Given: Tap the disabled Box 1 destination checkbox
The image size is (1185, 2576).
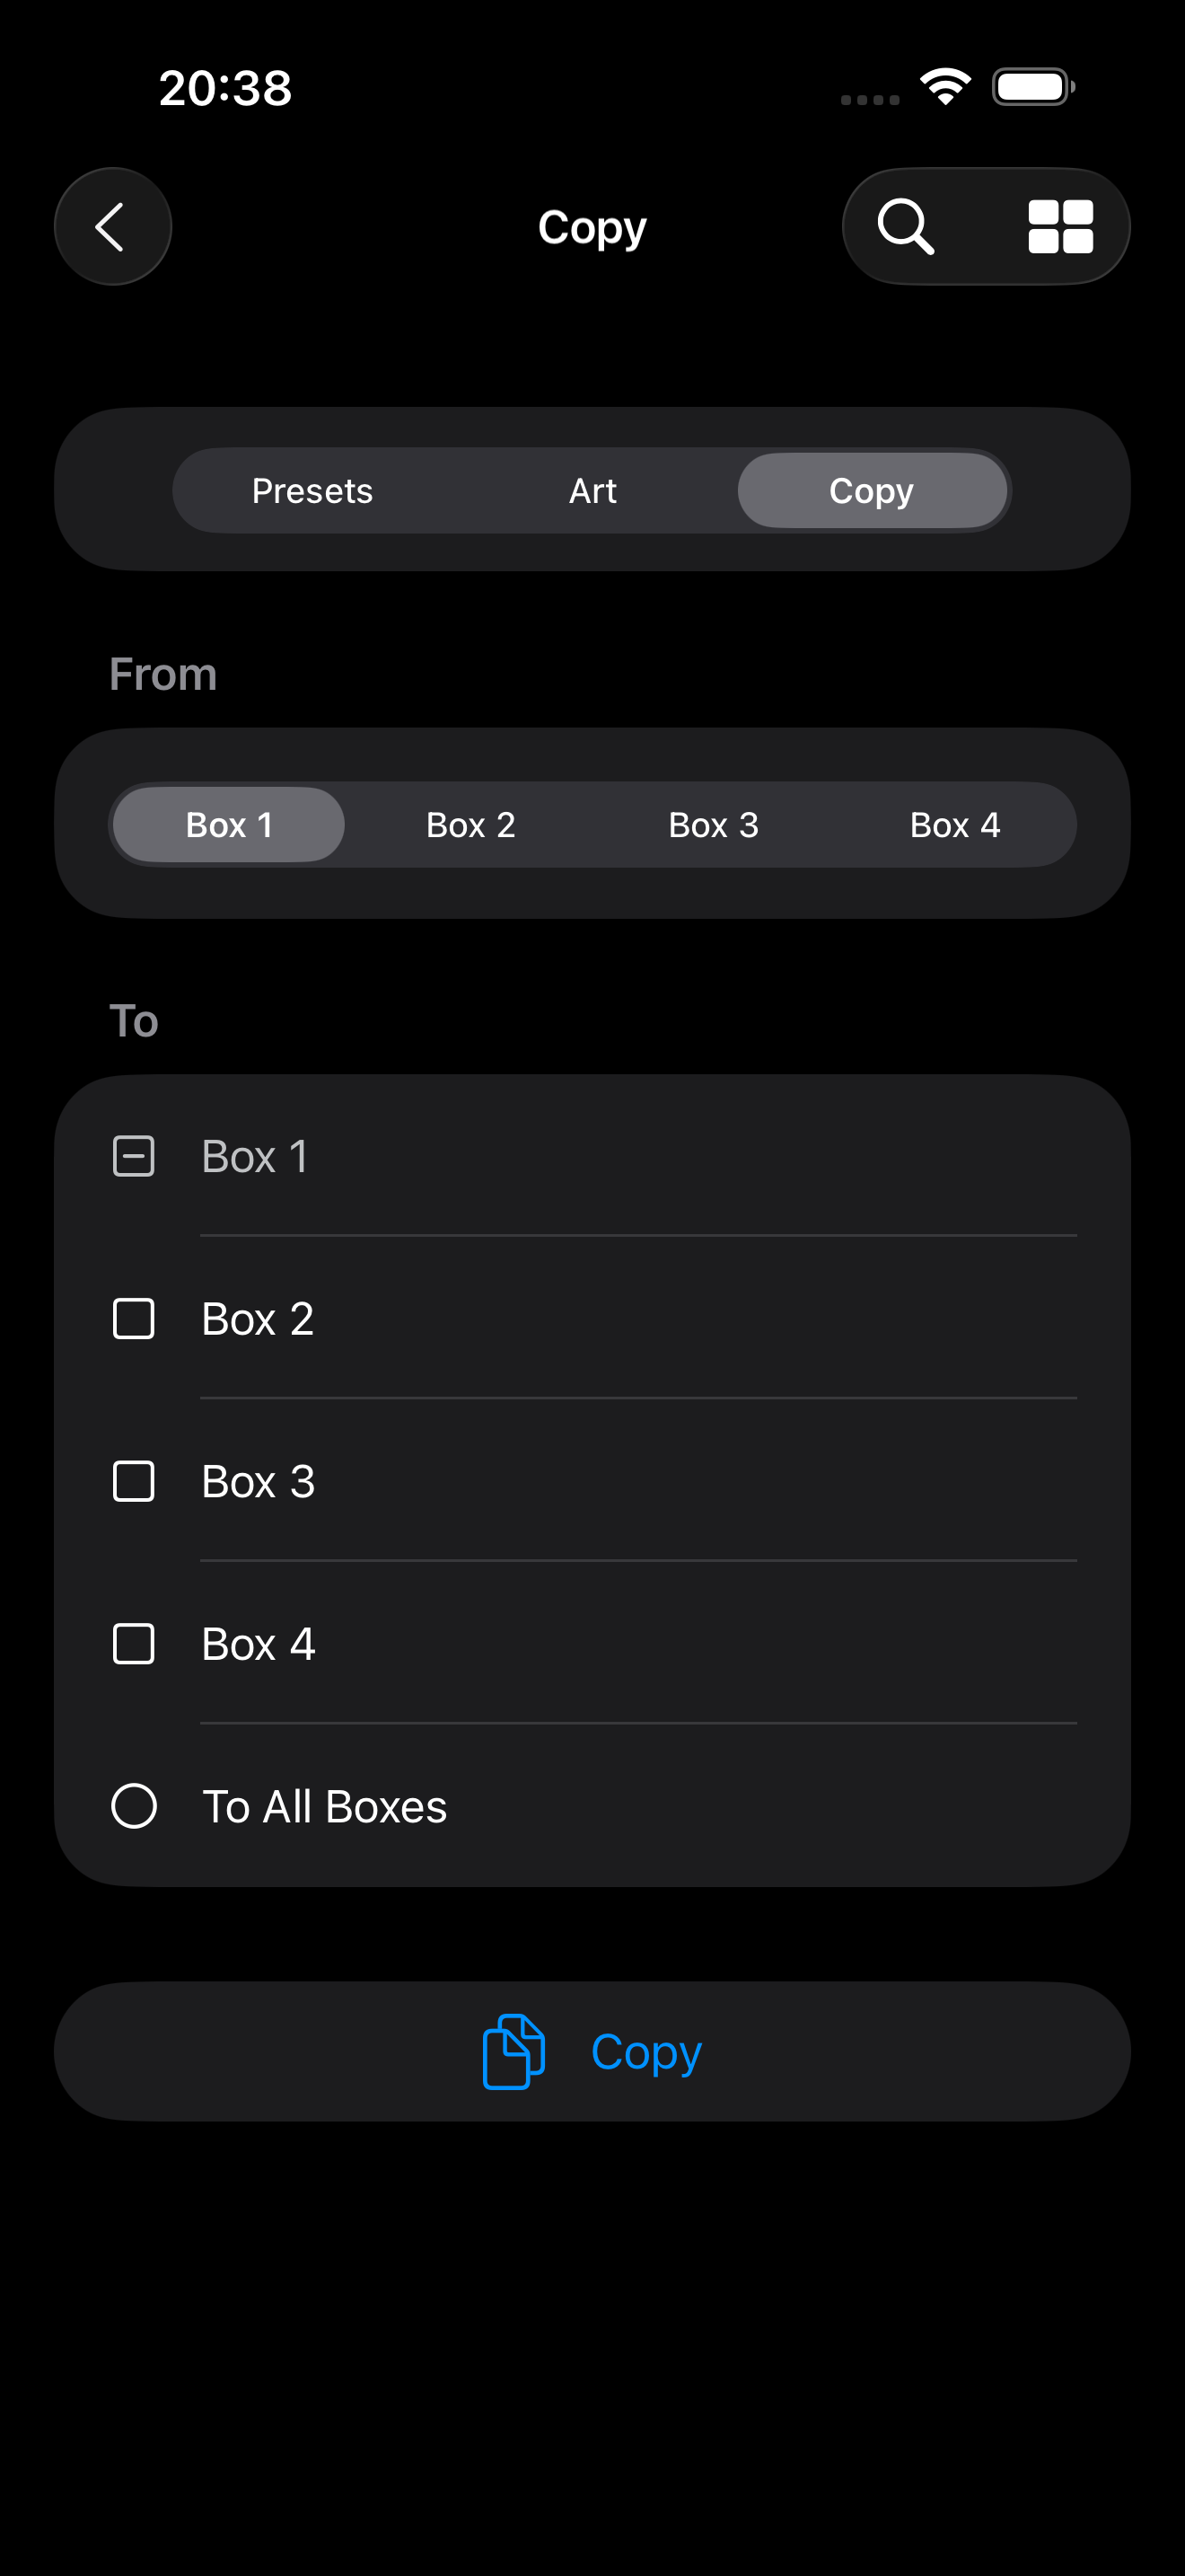Looking at the screenshot, I should [x=134, y=1156].
